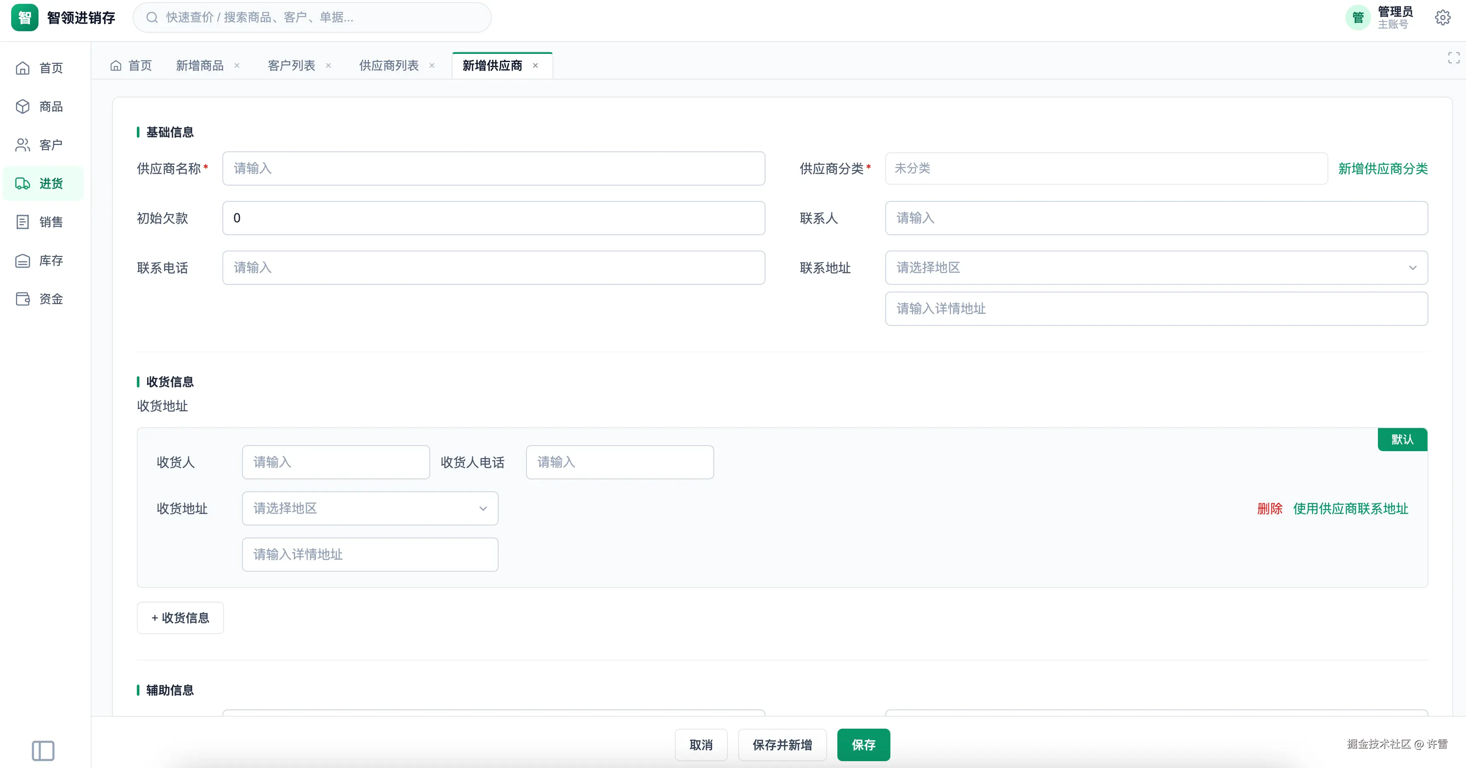
Task: Open settings via the gear icon
Action: point(1442,18)
